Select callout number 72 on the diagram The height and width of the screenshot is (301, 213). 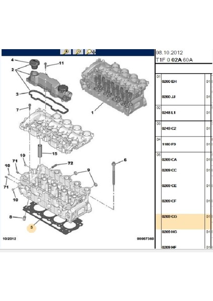point(70,163)
